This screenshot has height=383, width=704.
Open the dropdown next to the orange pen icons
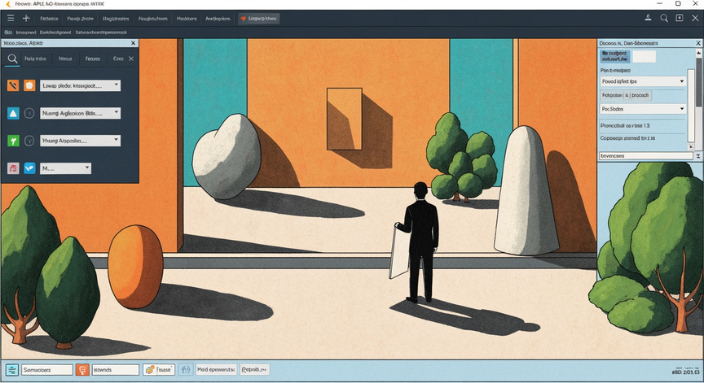[81, 85]
